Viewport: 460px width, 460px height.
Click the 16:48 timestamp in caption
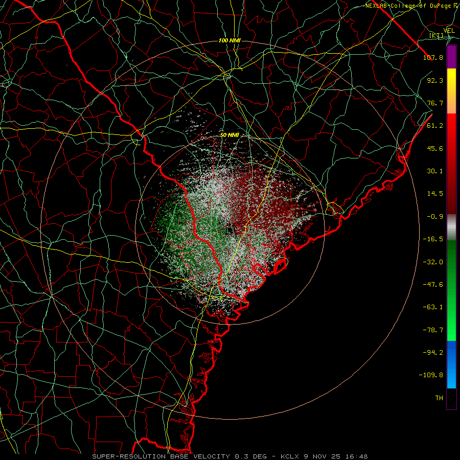click(356, 456)
